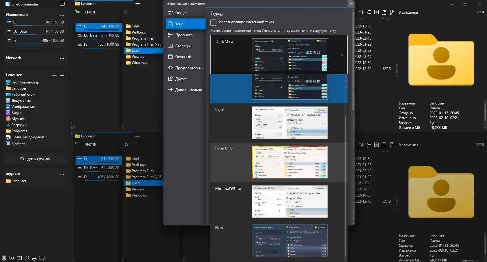Add a new tab in the lower pane
This screenshot has width=487, height=262.
click(x=138, y=136)
